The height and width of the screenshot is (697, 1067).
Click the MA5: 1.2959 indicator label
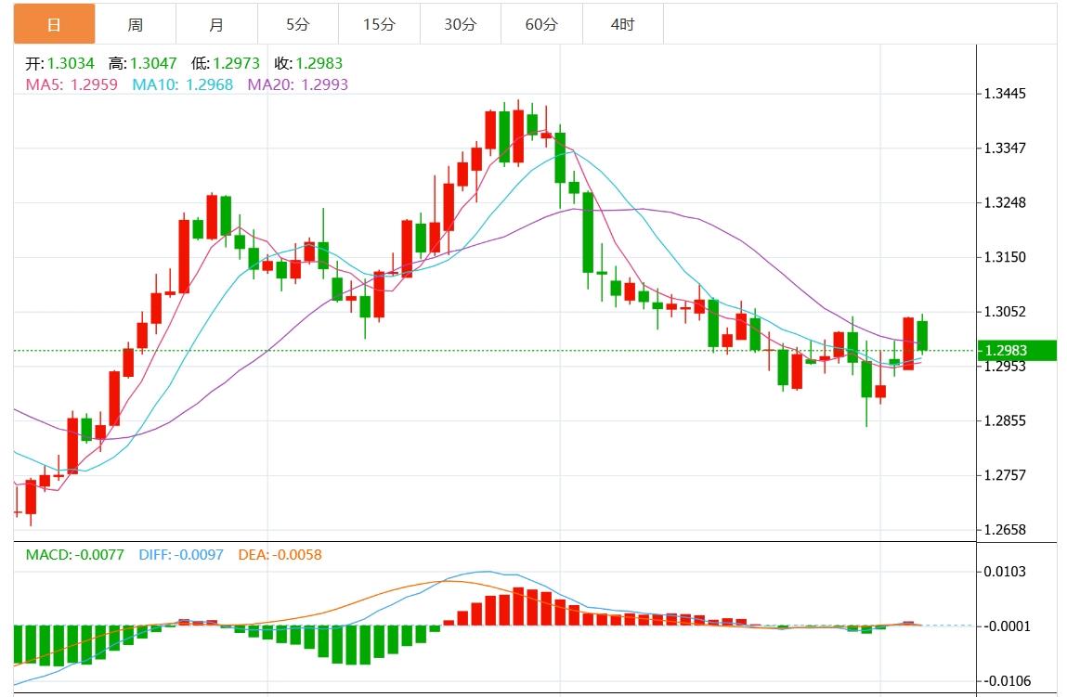[72, 84]
